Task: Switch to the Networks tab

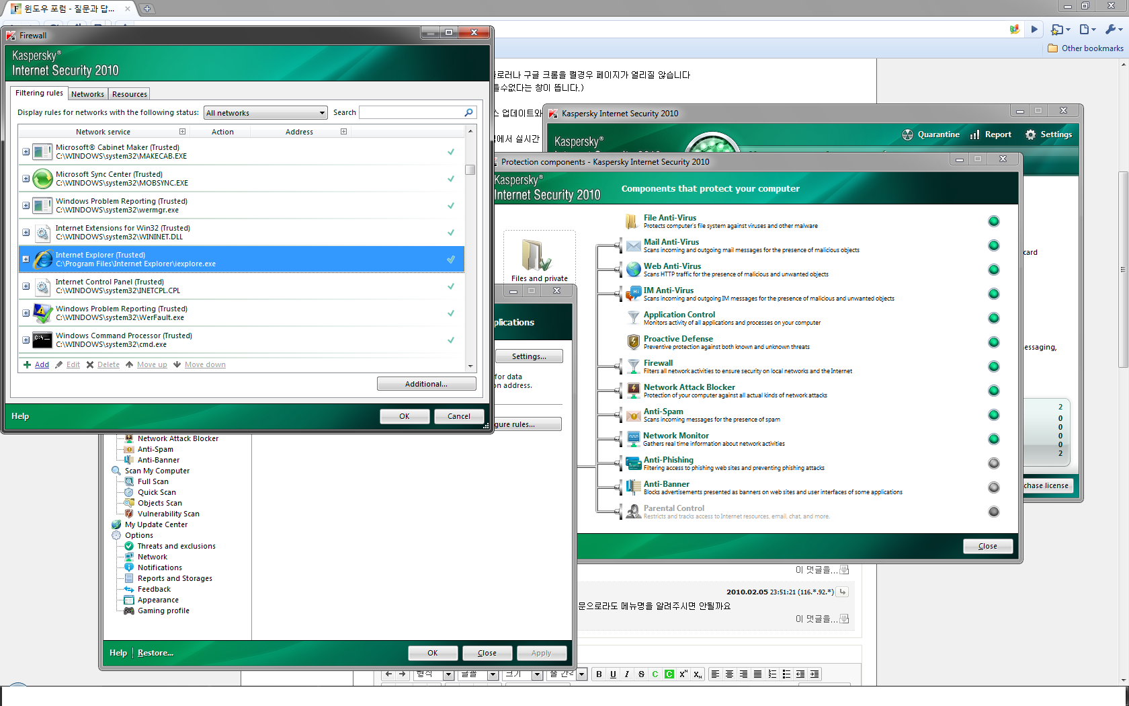Action: pos(87,94)
